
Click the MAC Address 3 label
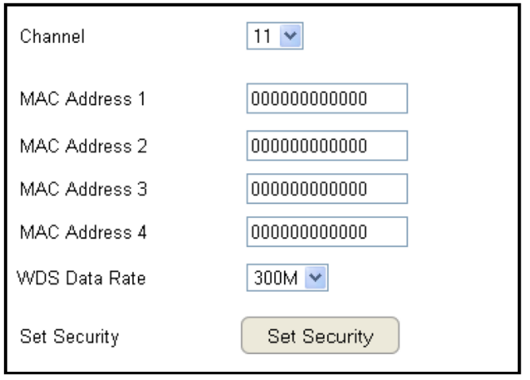tap(84, 189)
